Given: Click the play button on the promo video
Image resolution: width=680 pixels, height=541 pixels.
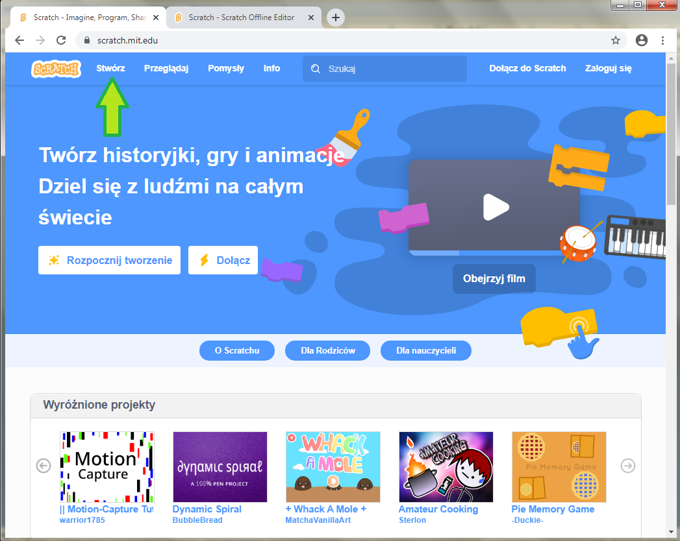Looking at the screenshot, I should click(496, 207).
